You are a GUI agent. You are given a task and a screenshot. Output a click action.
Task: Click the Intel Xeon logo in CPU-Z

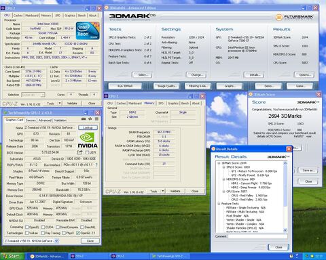(88, 30)
